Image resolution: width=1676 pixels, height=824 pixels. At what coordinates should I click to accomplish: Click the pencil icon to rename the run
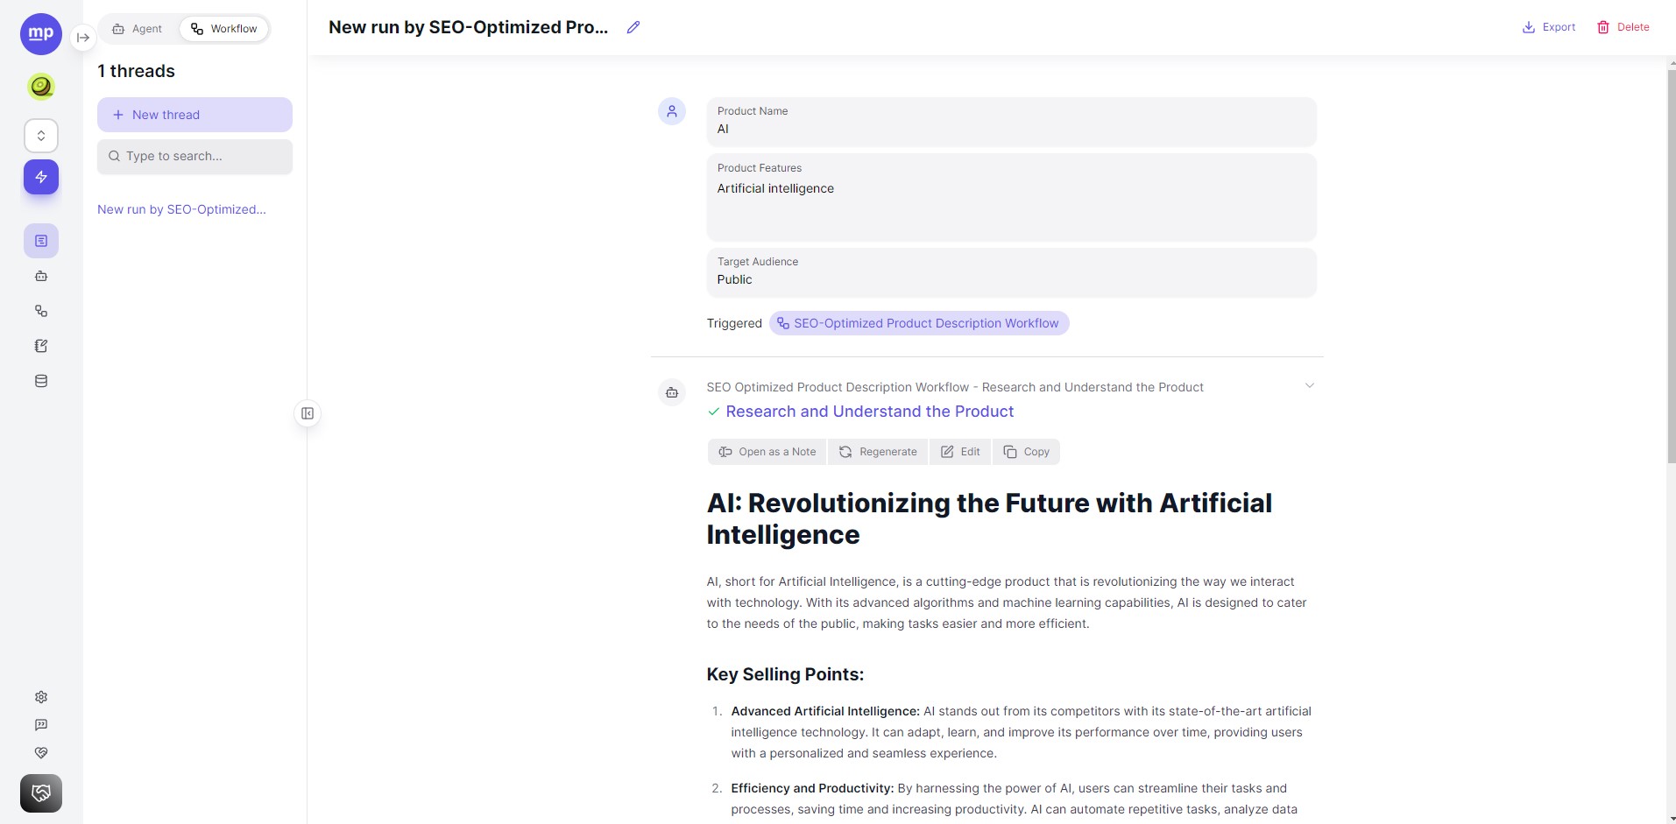click(633, 27)
